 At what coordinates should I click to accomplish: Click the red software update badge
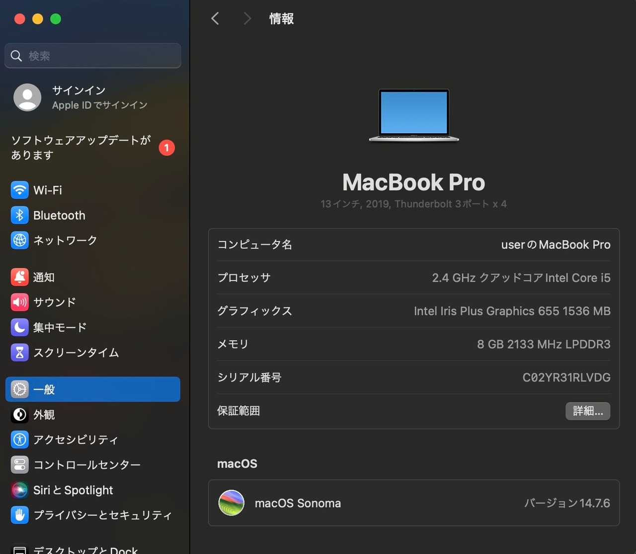(x=166, y=148)
